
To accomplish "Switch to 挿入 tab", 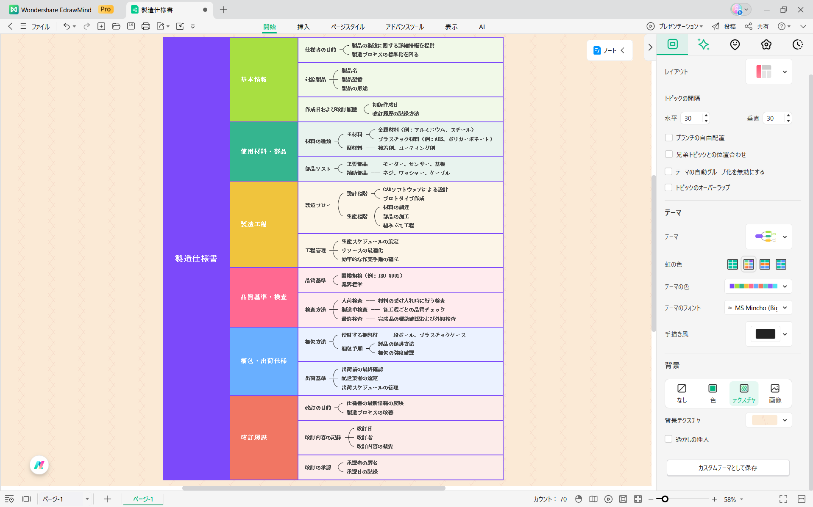I will 303,27.
